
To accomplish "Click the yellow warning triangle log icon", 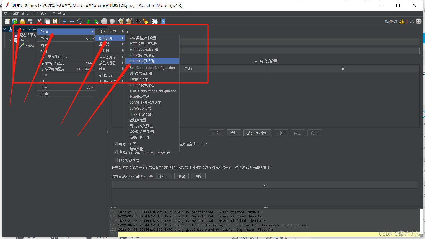I will [x=402, y=21].
